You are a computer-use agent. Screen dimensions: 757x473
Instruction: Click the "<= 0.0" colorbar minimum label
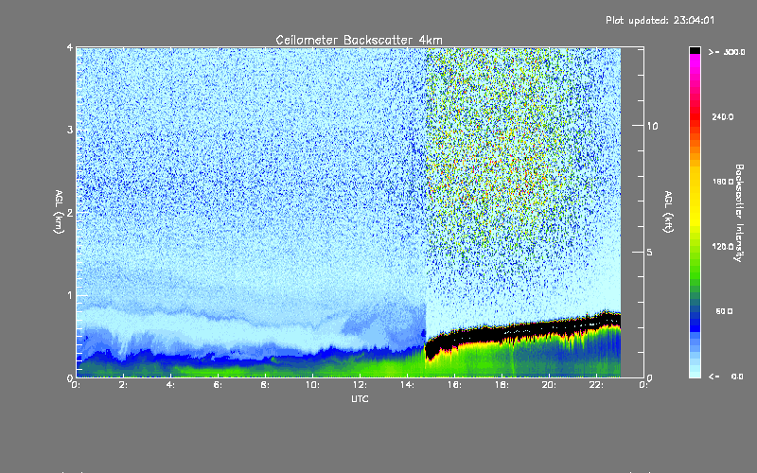727,376
